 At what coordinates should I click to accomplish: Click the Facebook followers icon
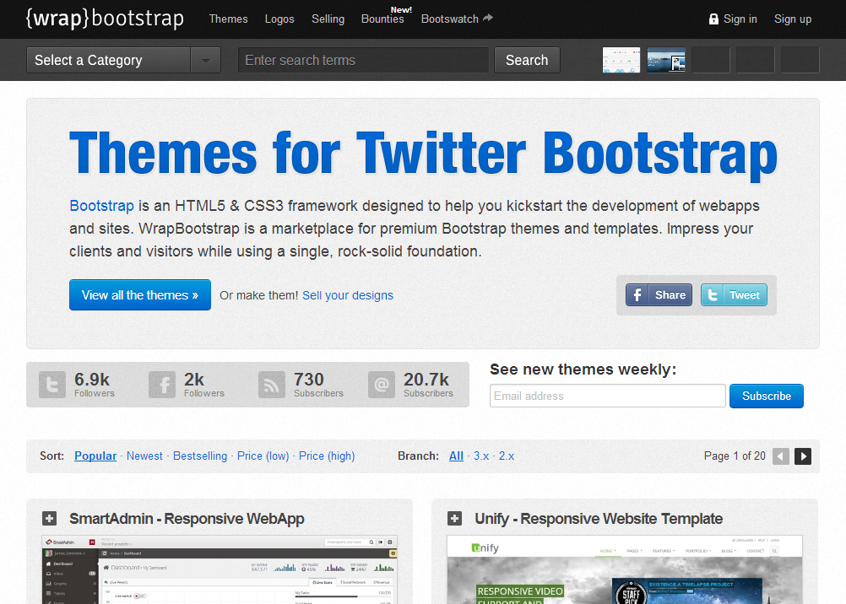click(162, 385)
